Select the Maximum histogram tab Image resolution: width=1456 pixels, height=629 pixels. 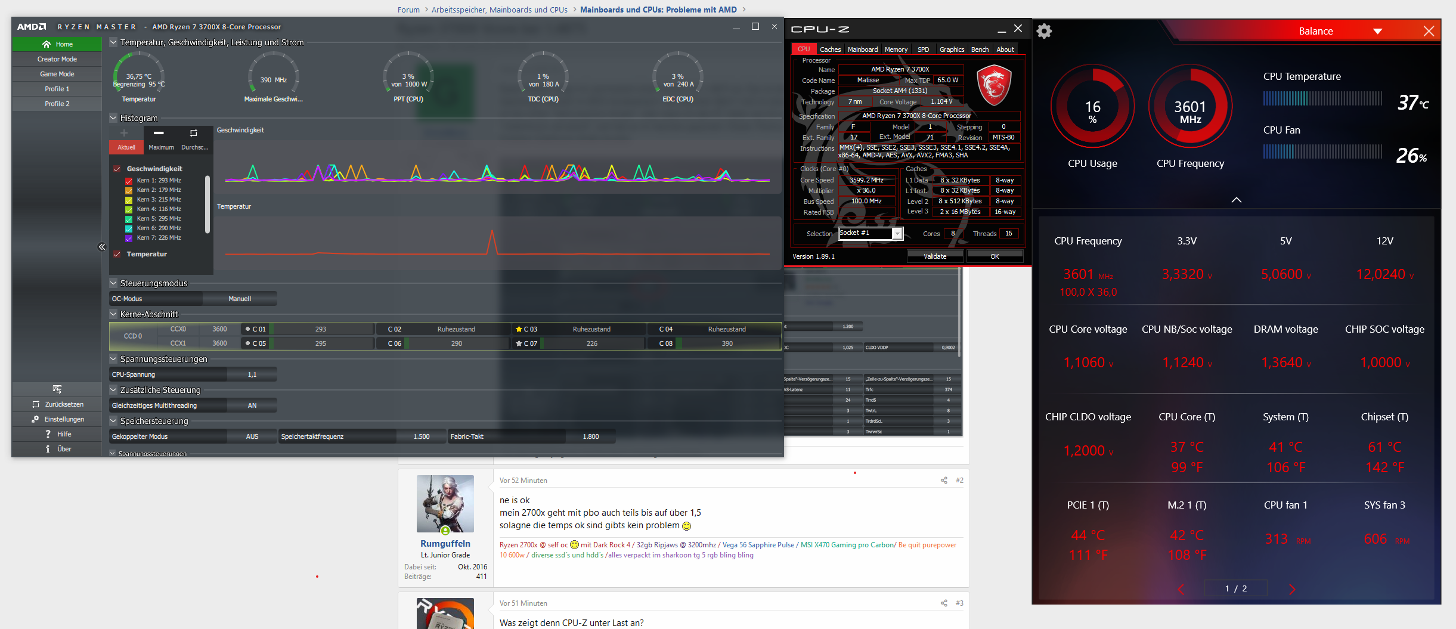pyautogui.click(x=161, y=147)
